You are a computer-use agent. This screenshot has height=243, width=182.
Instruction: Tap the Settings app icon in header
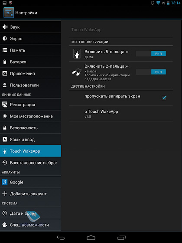9,13
